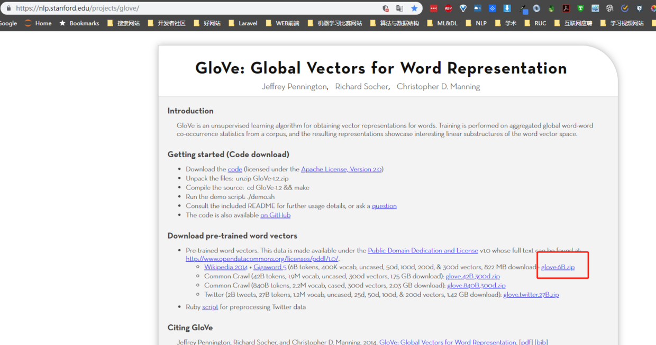
Task: Click the GloVe page main title
Action: coord(381,68)
